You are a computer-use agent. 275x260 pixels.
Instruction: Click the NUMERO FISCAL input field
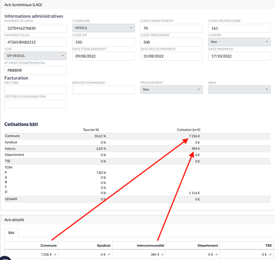pyautogui.click(x=35, y=42)
